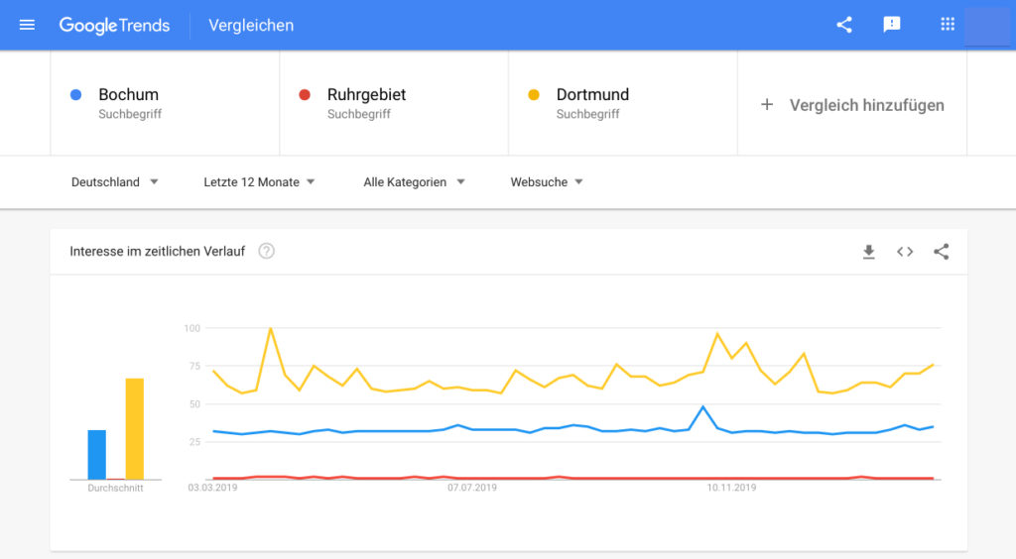Open the feedback icon in header
1016x559 pixels.
(x=892, y=25)
